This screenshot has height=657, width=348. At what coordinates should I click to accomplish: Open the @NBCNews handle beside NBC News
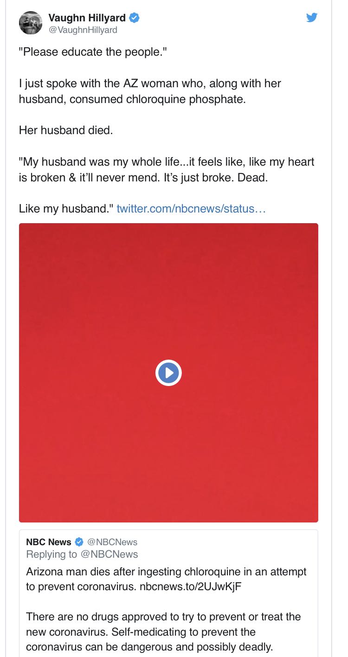point(112,542)
